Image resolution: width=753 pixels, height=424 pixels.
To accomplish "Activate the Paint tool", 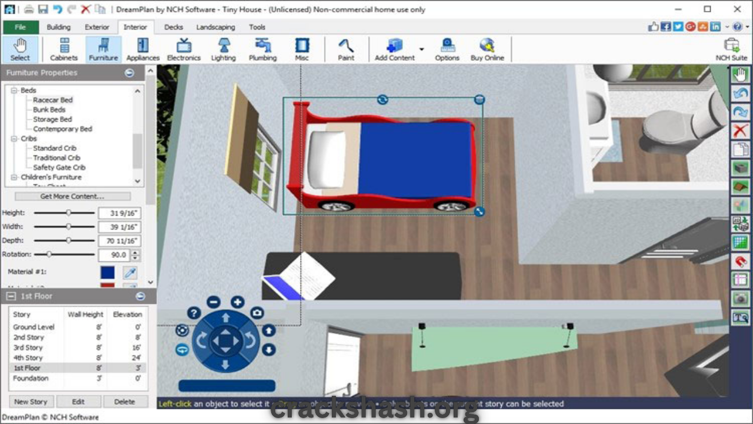I will click(x=346, y=49).
